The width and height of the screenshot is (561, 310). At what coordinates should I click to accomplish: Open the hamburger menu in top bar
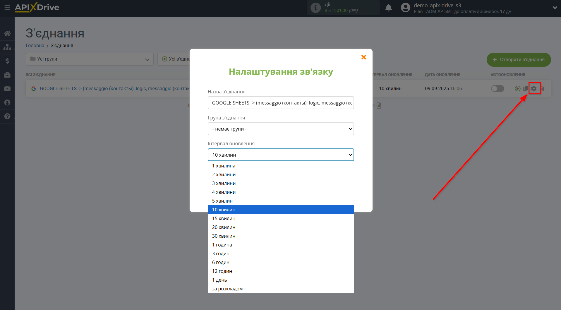(x=7, y=7)
